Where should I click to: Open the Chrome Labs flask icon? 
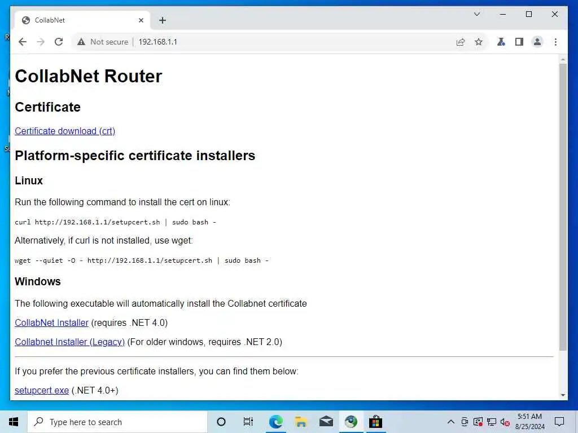(501, 42)
